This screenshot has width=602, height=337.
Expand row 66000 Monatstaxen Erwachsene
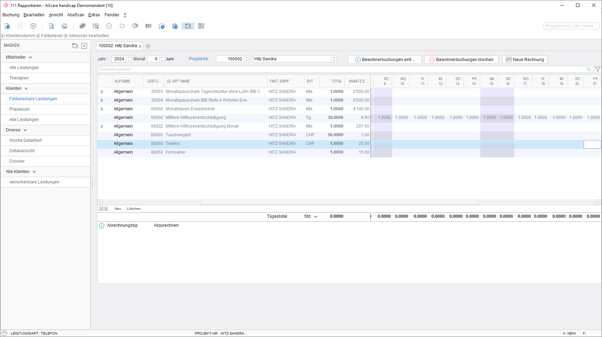click(102, 109)
